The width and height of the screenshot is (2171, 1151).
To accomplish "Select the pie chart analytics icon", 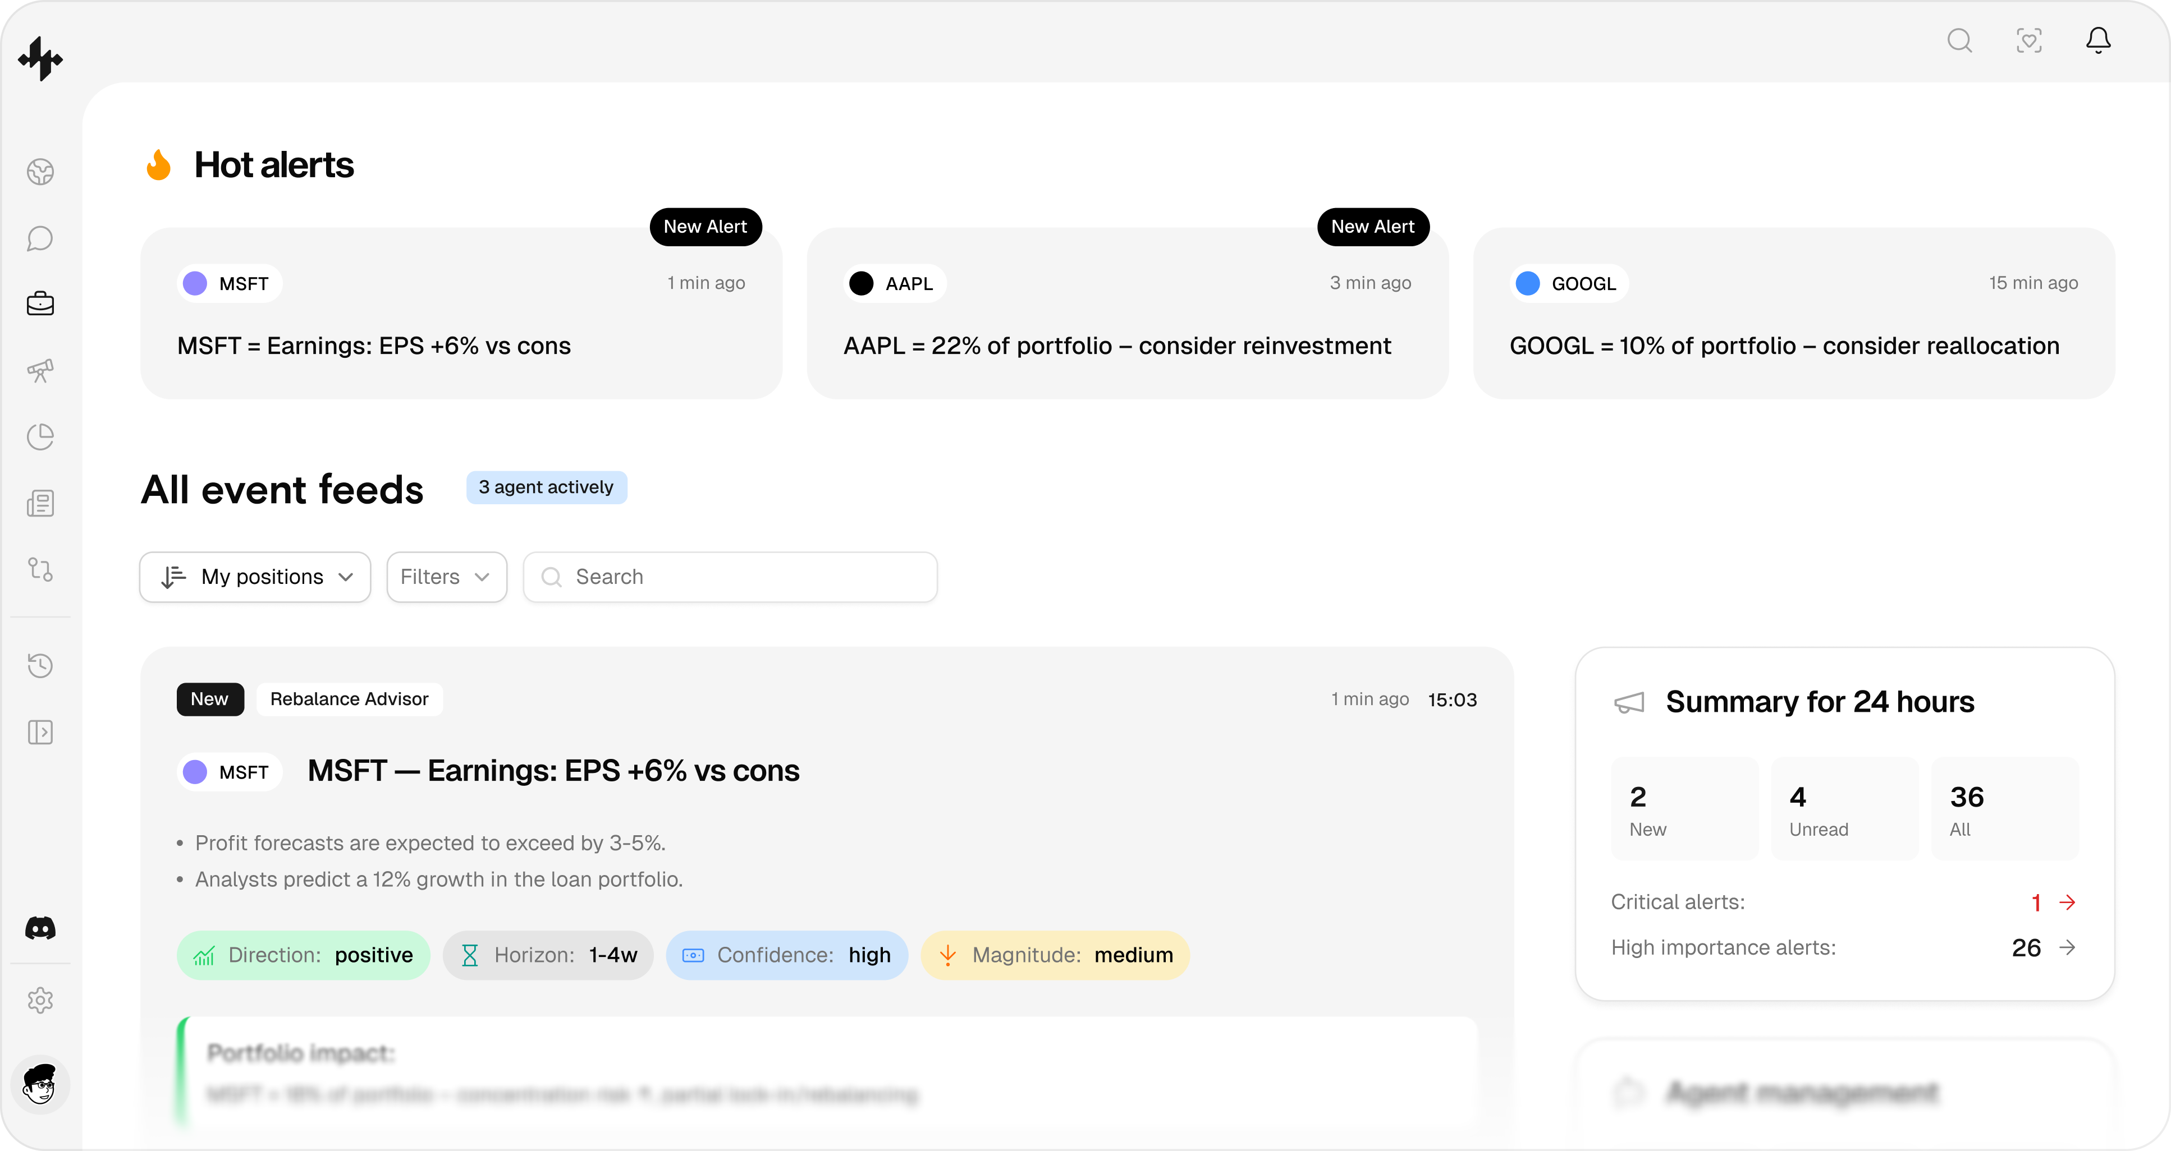I will coord(40,437).
